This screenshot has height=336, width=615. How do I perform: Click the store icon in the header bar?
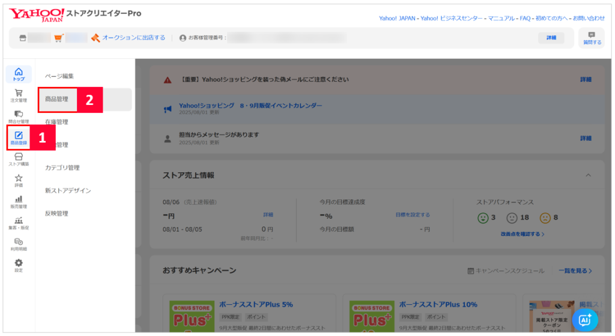pos(23,38)
